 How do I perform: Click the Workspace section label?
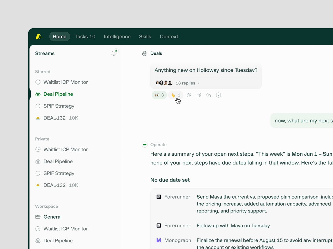click(47, 206)
